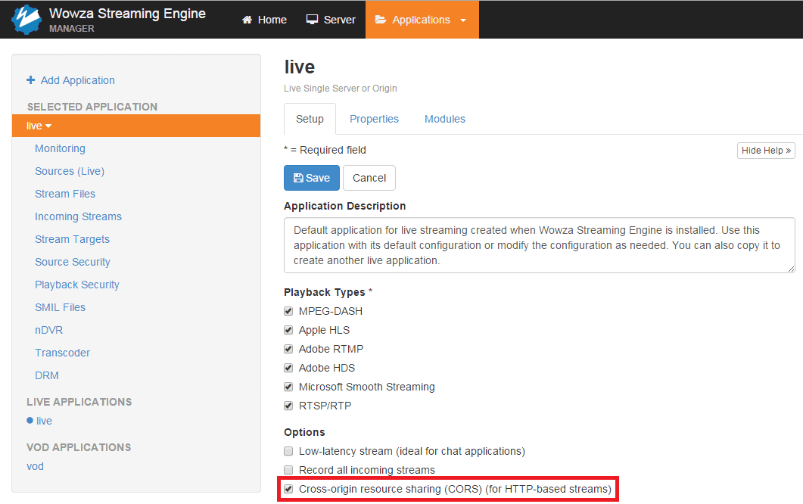Image resolution: width=803 pixels, height=504 pixels.
Task: Open Stream Targets
Action: 72,239
